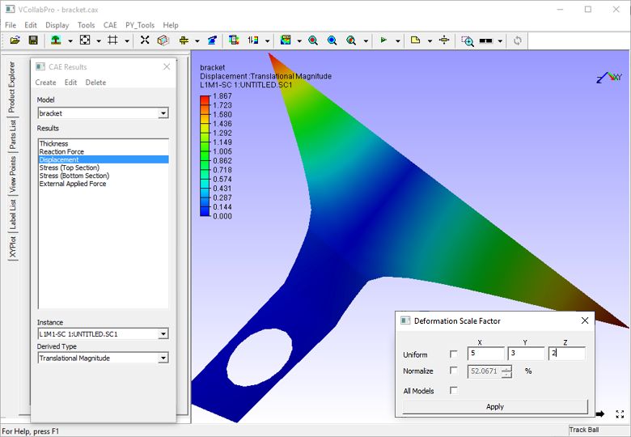Open the Model bracket dropdown
The height and width of the screenshot is (437, 631).
pyautogui.click(x=163, y=113)
